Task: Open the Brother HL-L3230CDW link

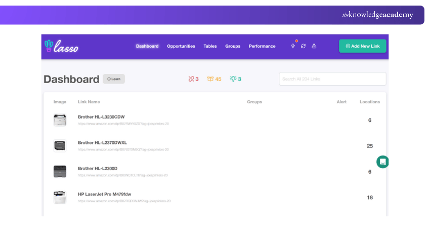Action: (x=101, y=117)
